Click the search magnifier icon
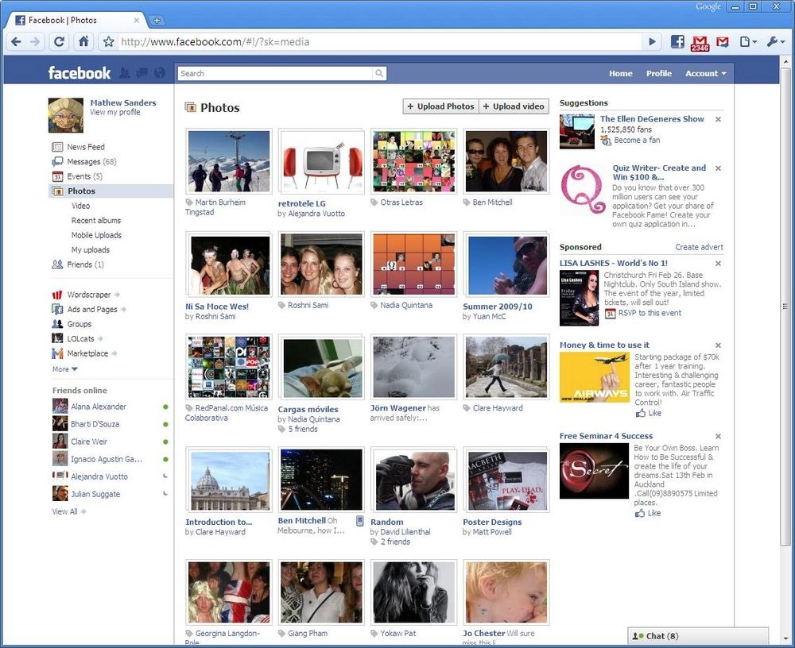This screenshot has width=795, height=648. pyautogui.click(x=379, y=74)
